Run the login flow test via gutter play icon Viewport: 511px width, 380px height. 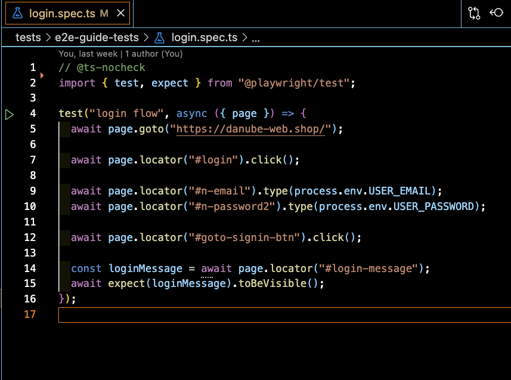(x=9, y=114)
